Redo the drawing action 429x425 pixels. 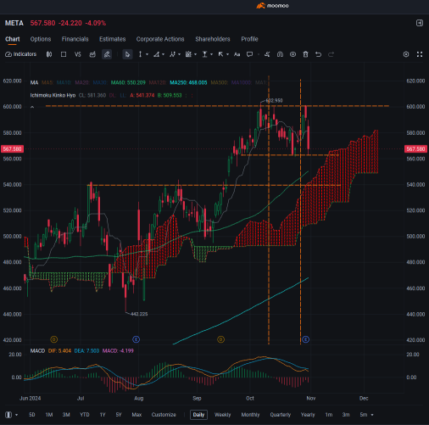[331, 54]
